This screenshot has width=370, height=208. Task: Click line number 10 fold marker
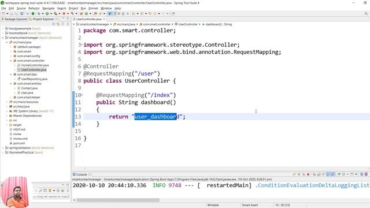tap(82, 95)
